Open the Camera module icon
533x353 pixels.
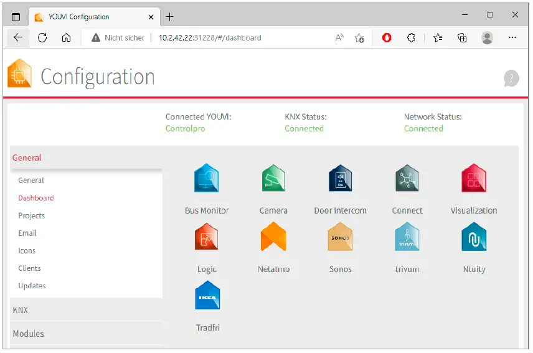[273, 177]
